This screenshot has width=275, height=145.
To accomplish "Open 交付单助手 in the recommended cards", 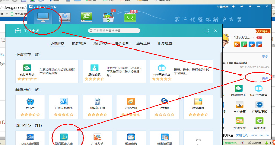I will coord(47,71).
